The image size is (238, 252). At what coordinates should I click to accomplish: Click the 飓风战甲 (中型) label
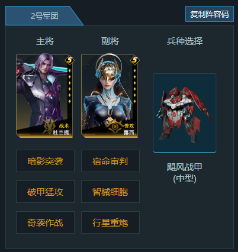coord(185,173)
